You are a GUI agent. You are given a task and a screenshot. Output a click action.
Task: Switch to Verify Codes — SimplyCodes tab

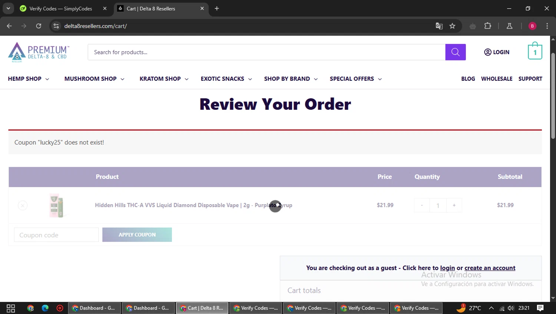click(x=61, y=9)
